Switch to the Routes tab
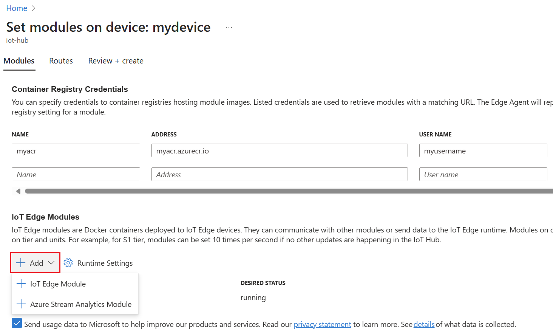This screenshot has width=553, height=333. pos(61,60)
